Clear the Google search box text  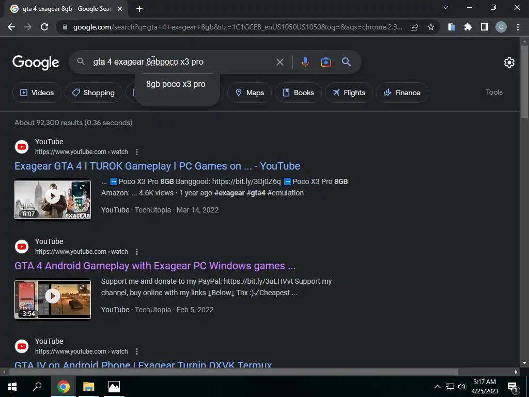(x=279, y=62)
